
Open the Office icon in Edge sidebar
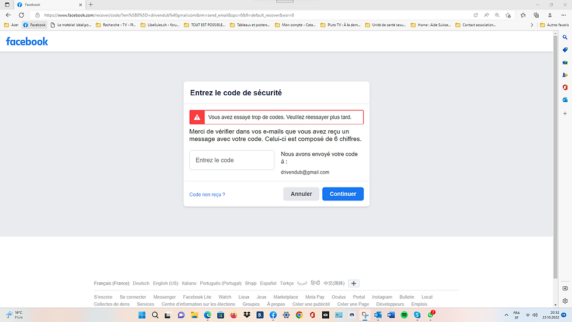point(565,87)
